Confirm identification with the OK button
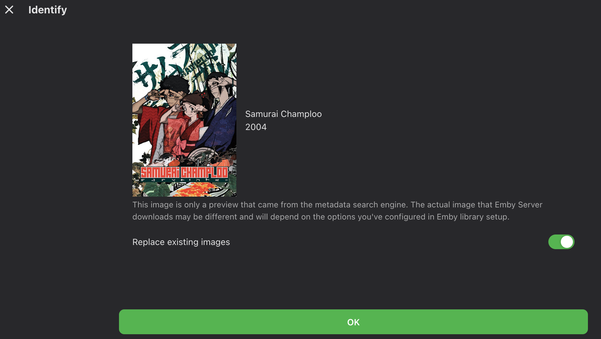 [x=353, y=322]
